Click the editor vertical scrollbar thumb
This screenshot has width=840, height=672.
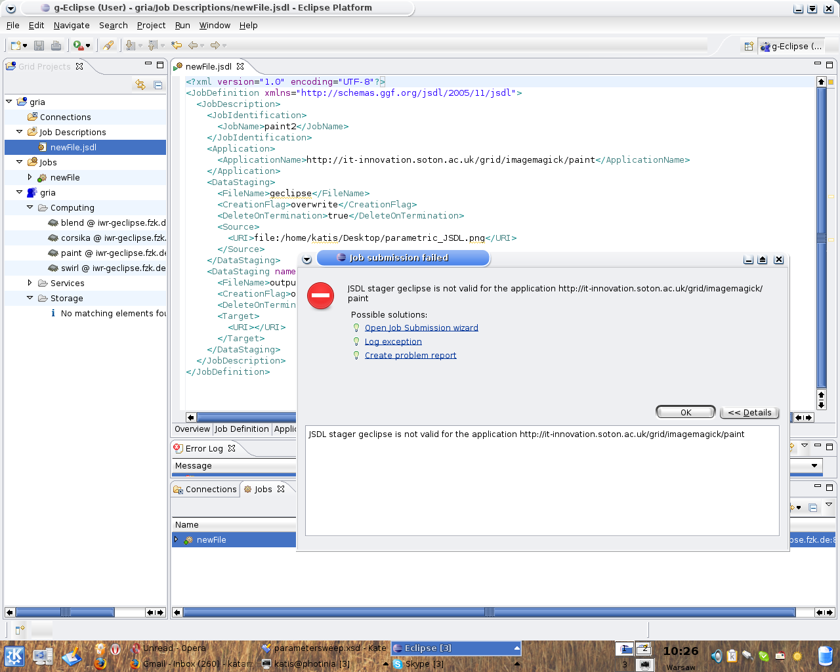tap(821, 238)
